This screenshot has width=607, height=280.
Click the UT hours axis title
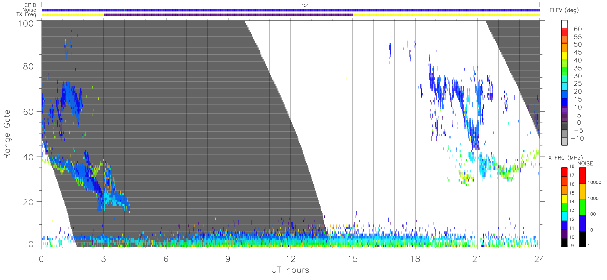pos(290,270)
